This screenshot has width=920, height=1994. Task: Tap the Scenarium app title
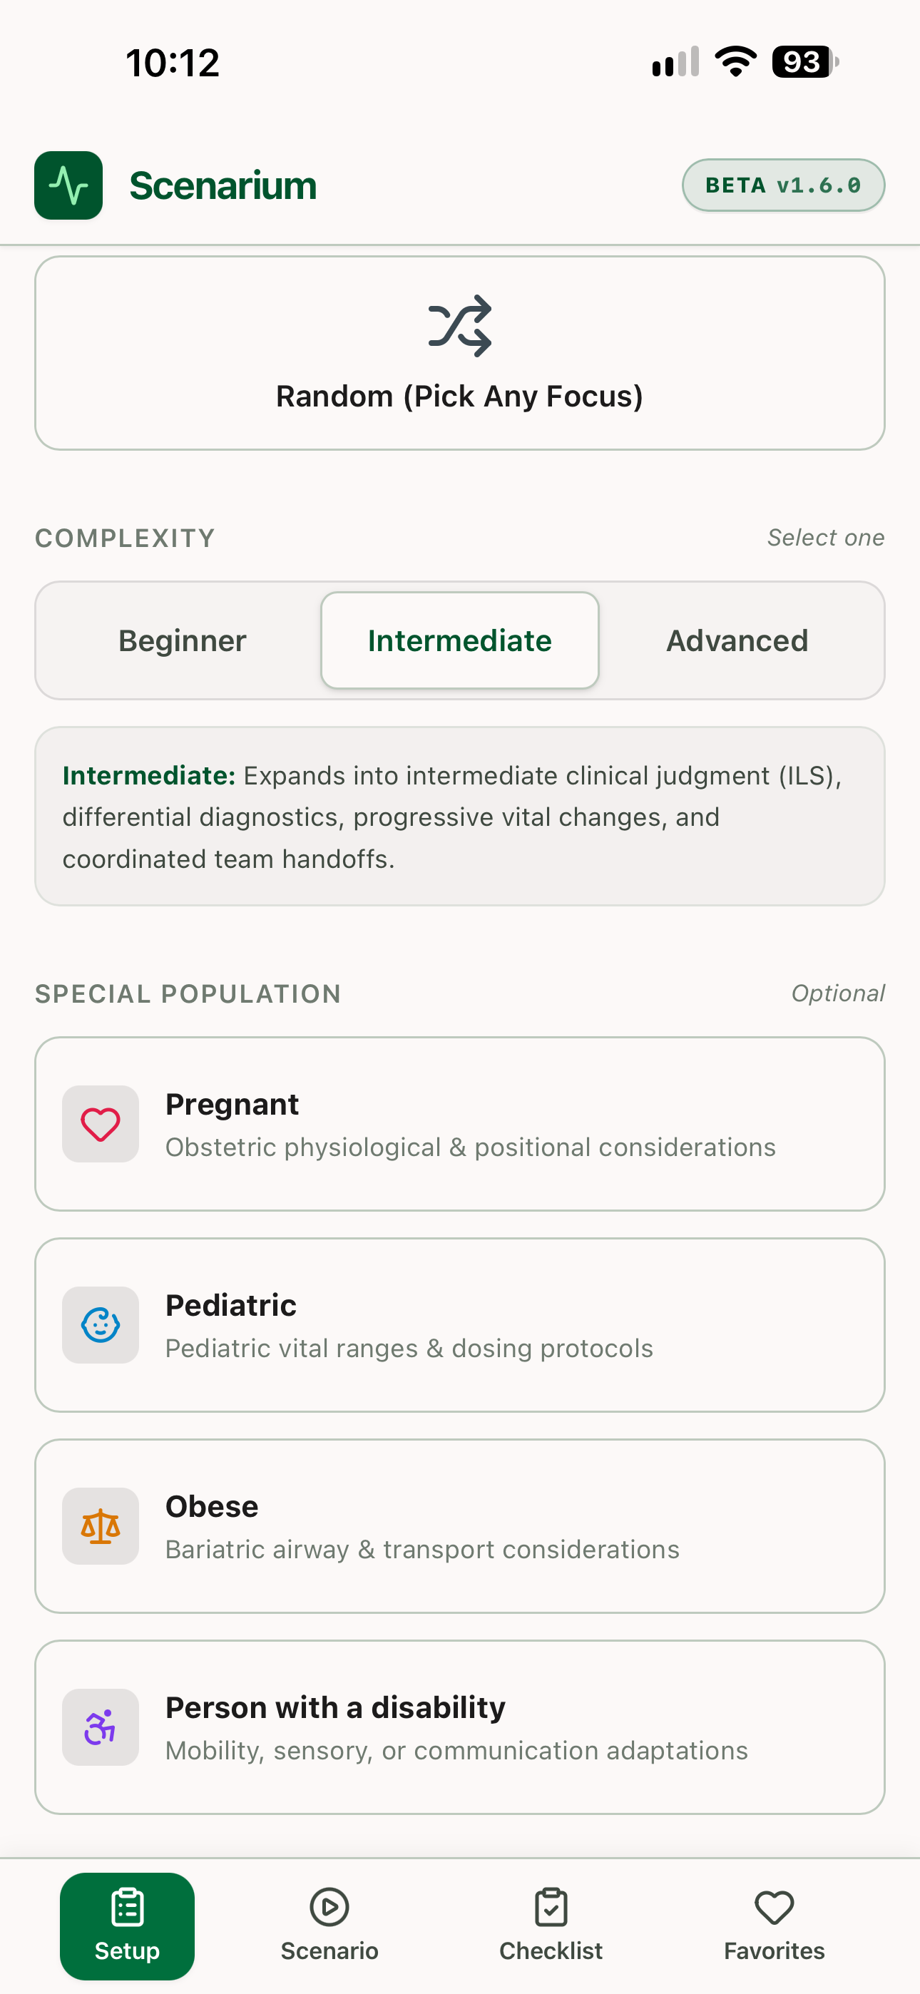[223, 185]
